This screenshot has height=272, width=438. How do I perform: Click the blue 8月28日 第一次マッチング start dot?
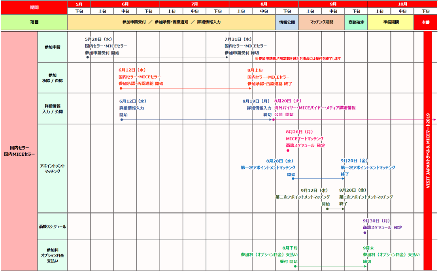click(293, 178)
